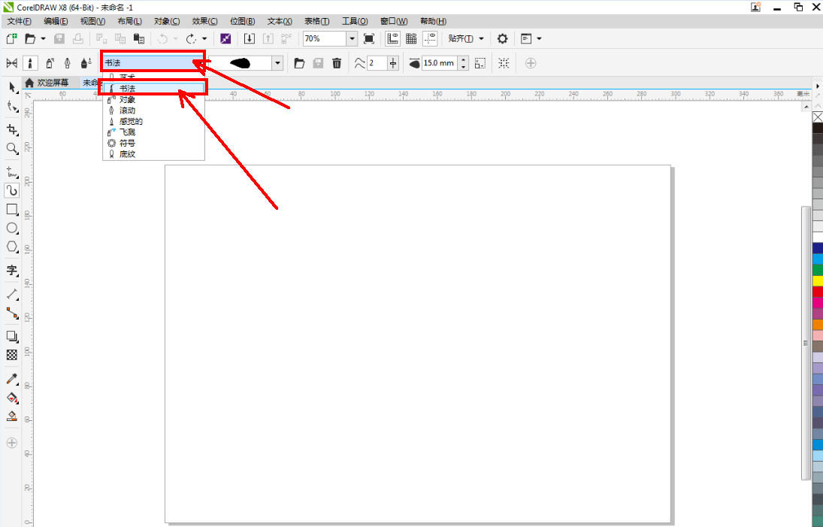Click freehand smoothing value field

coord(377,63)
